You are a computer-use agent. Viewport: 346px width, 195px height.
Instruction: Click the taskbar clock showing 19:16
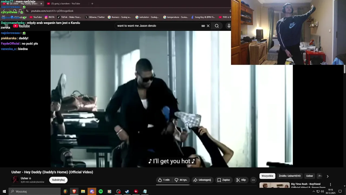pos(330,191)
